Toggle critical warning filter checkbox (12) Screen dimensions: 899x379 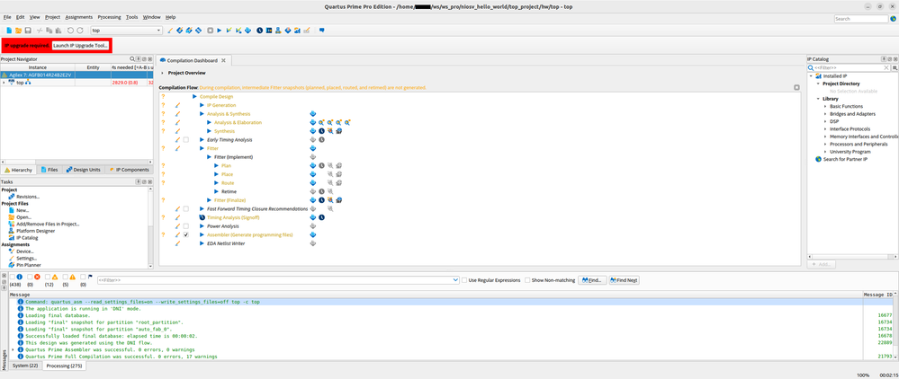point(48,278)
